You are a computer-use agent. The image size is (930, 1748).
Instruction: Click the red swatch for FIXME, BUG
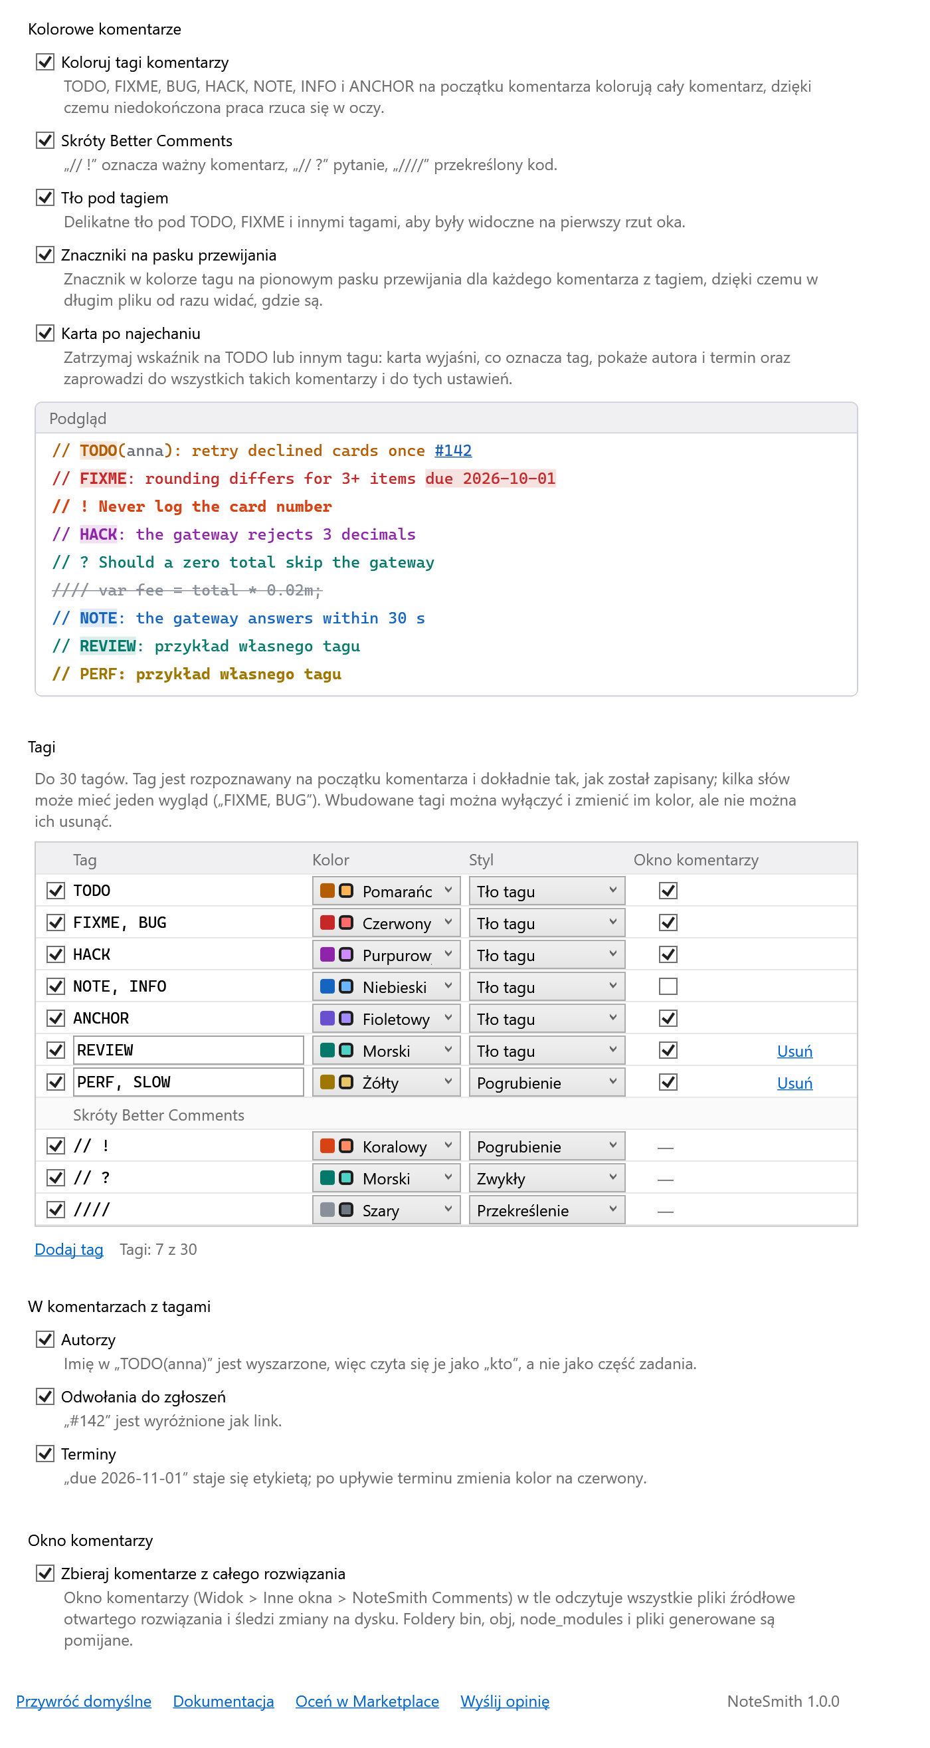327,922
